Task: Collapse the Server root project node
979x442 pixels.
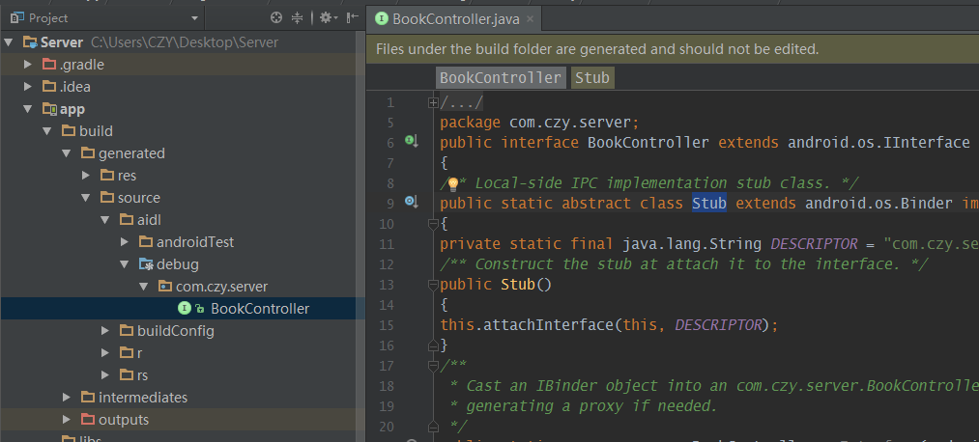Action: pos(9,42)
